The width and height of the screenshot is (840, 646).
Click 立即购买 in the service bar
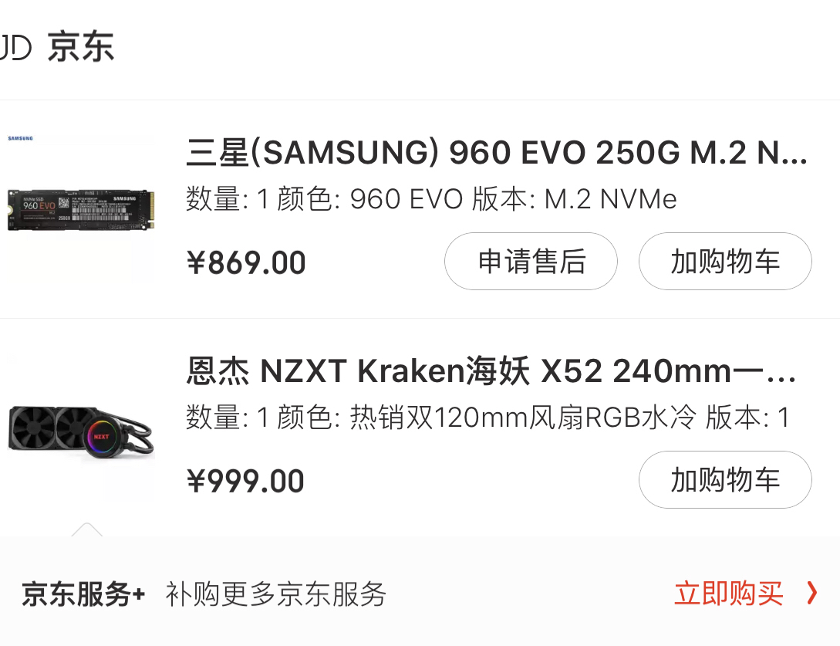pos(729,594)
